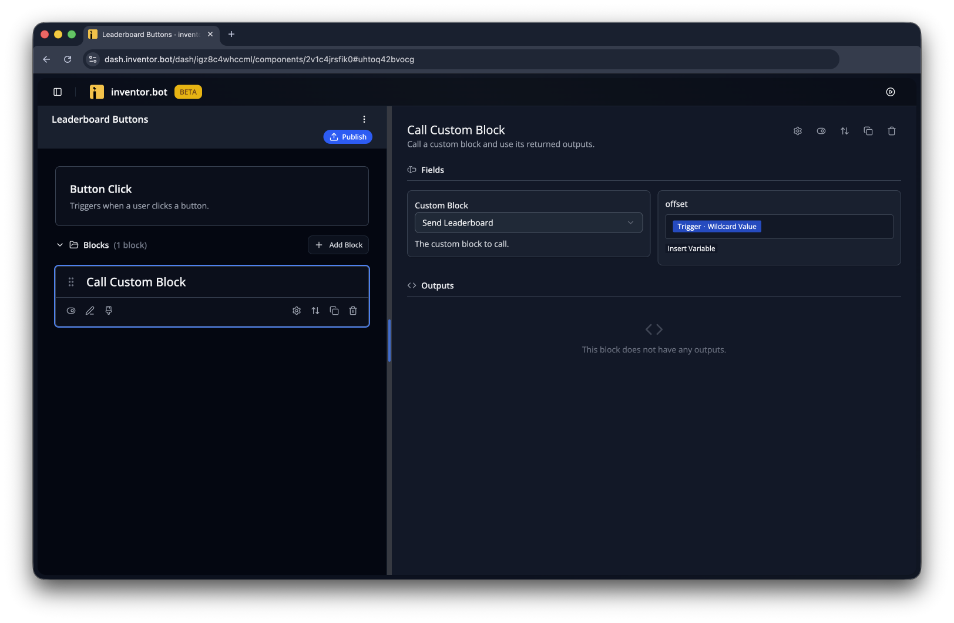
Task: Toggle eye icon in right panel header
Action: [821, 131]
